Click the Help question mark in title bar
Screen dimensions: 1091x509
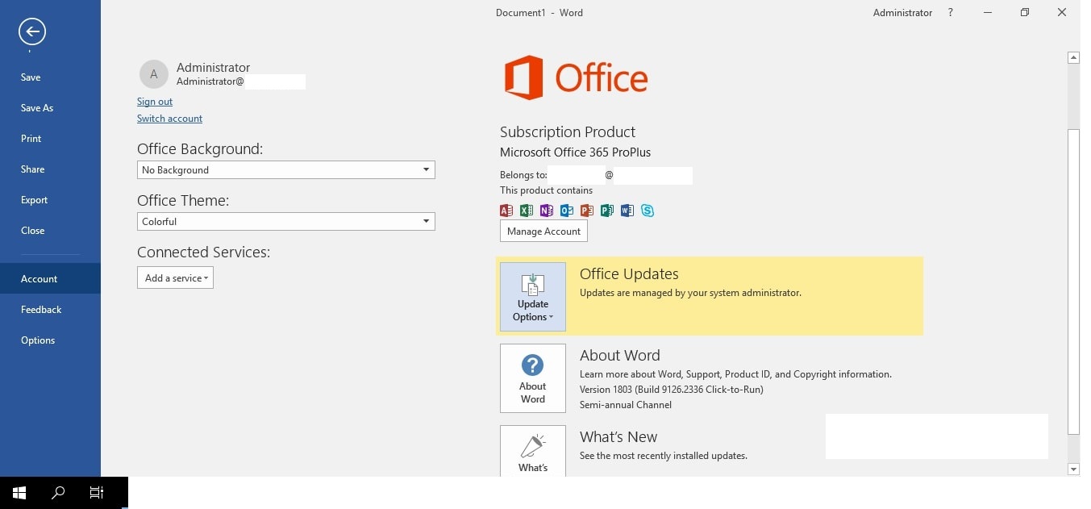coord(951,13)
